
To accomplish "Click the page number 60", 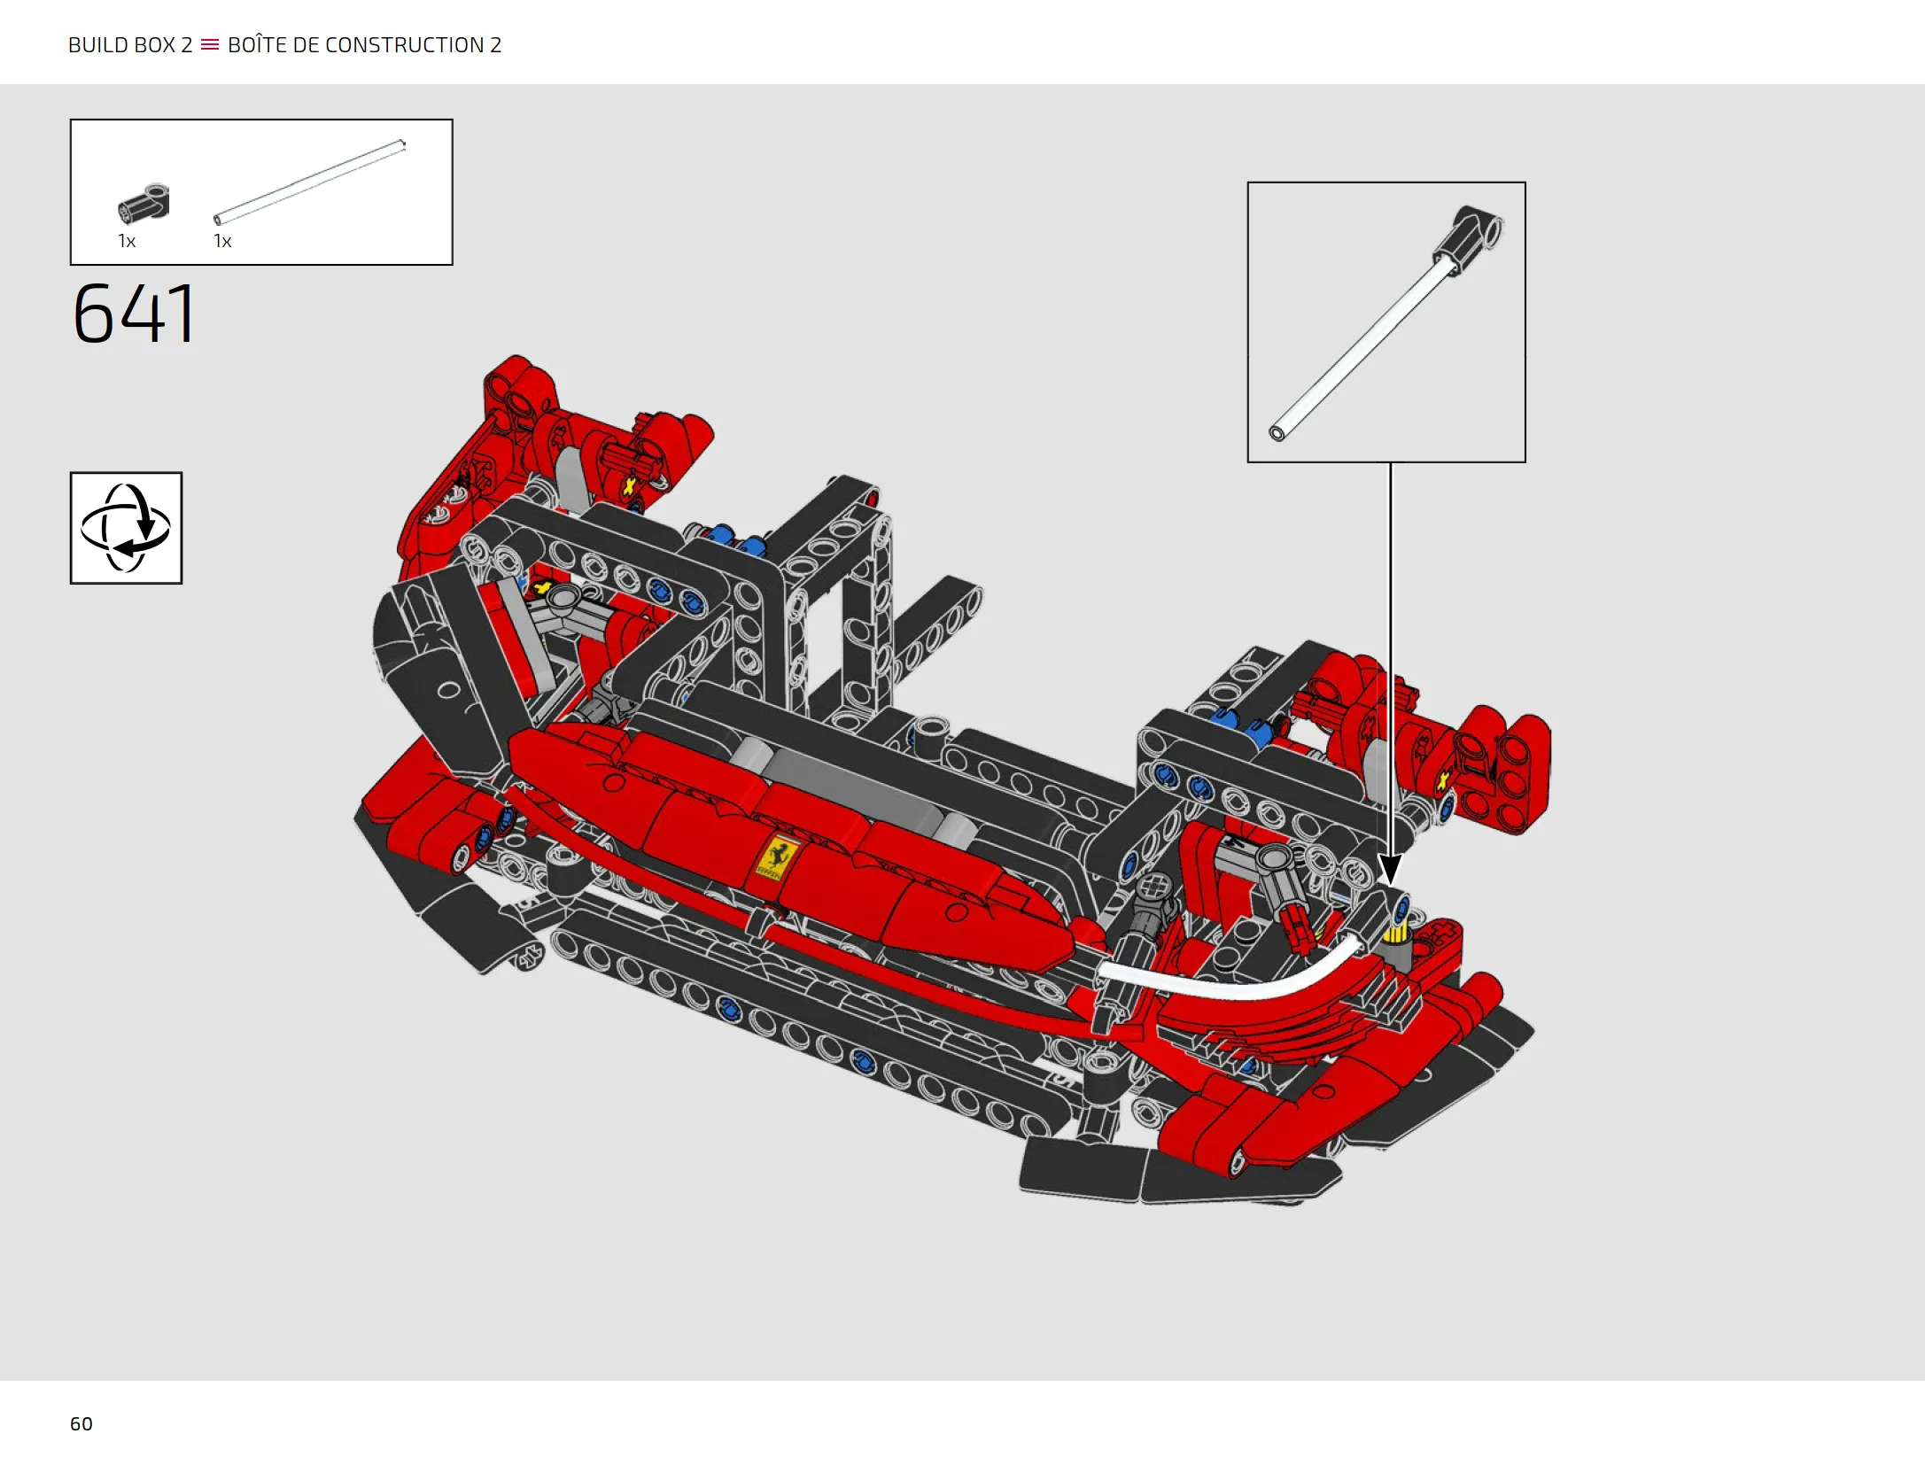I will [x=82, y=1423].
